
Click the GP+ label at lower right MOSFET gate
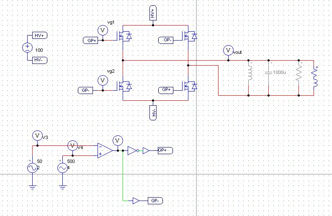point(166,90)
